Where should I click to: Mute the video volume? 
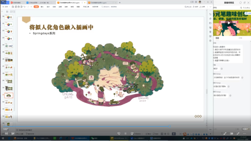point(6,133)
